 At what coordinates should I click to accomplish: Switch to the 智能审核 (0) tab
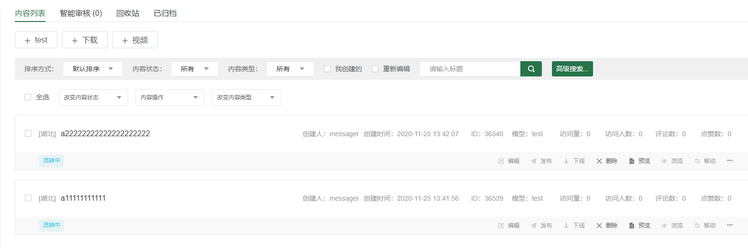coord(81,13)
